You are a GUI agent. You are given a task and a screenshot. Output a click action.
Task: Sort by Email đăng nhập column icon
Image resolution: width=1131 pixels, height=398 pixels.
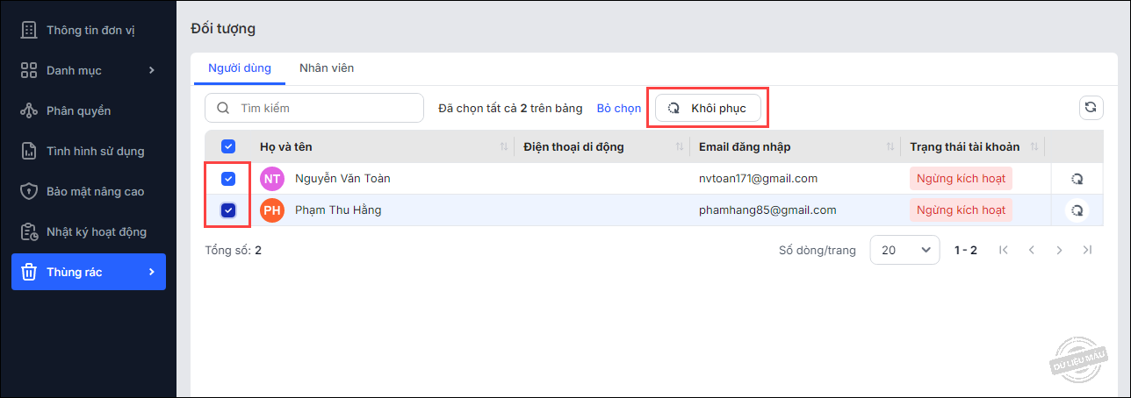click(x=890, y=147)
